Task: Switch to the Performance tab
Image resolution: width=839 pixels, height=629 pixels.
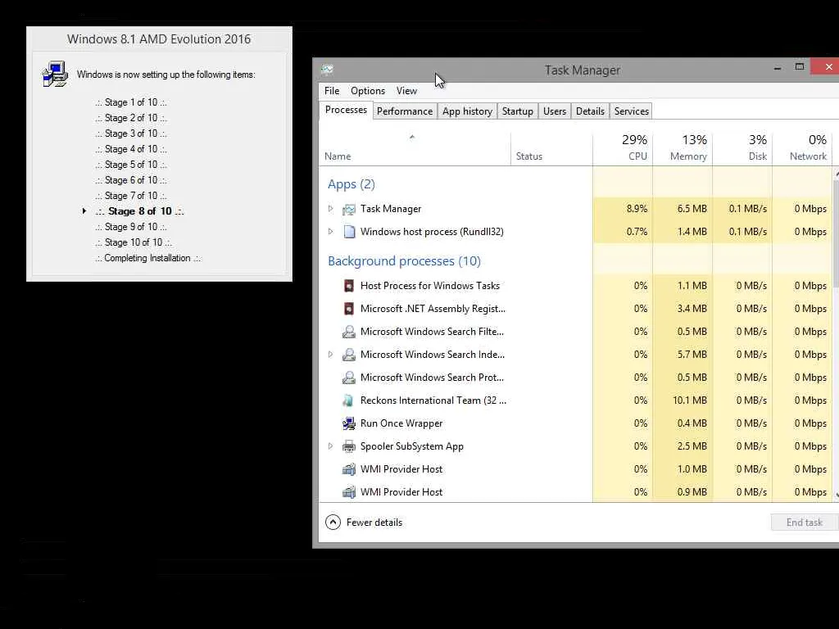Action: coord(405,111)
